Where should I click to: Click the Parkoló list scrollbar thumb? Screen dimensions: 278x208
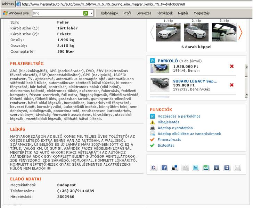point(246,75)
